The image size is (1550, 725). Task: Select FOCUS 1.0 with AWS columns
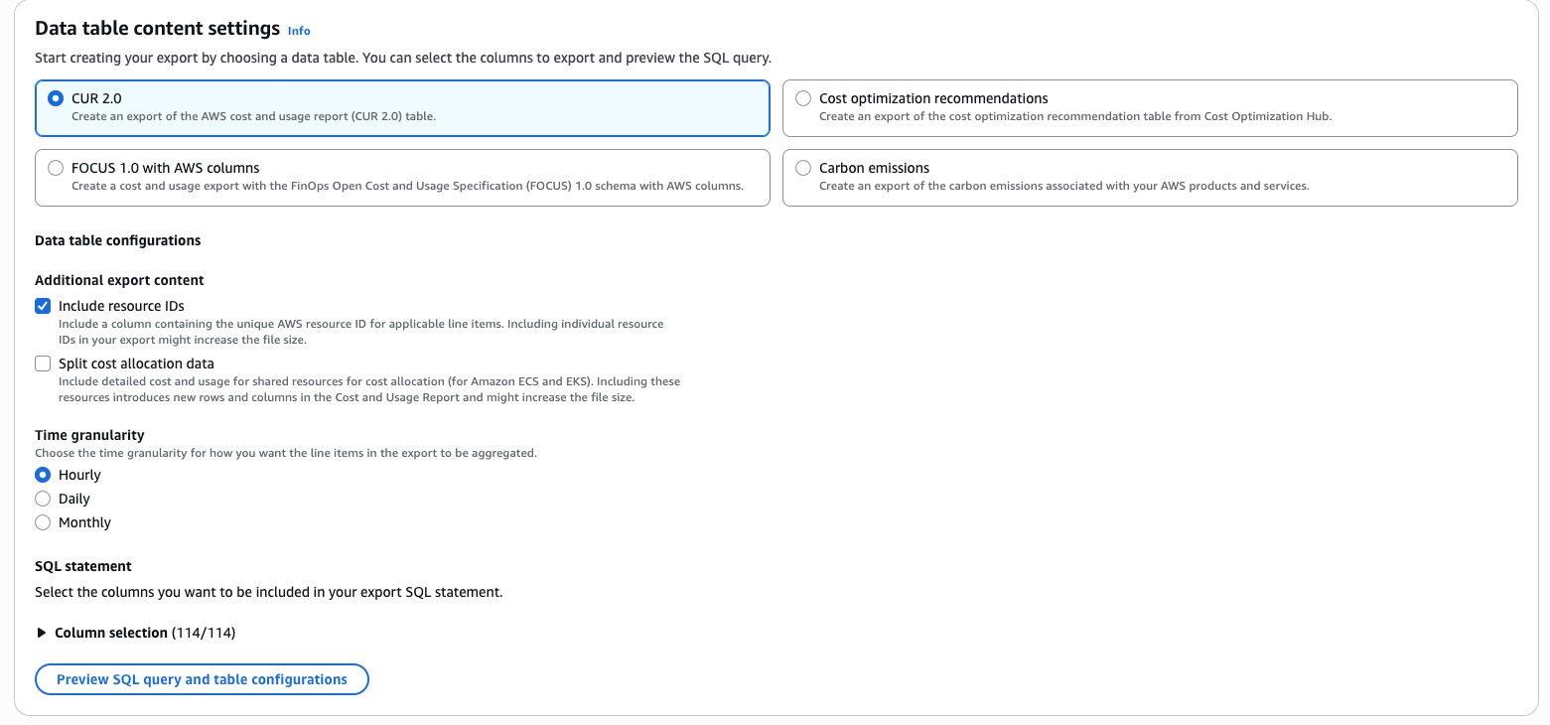pos(56,169)
